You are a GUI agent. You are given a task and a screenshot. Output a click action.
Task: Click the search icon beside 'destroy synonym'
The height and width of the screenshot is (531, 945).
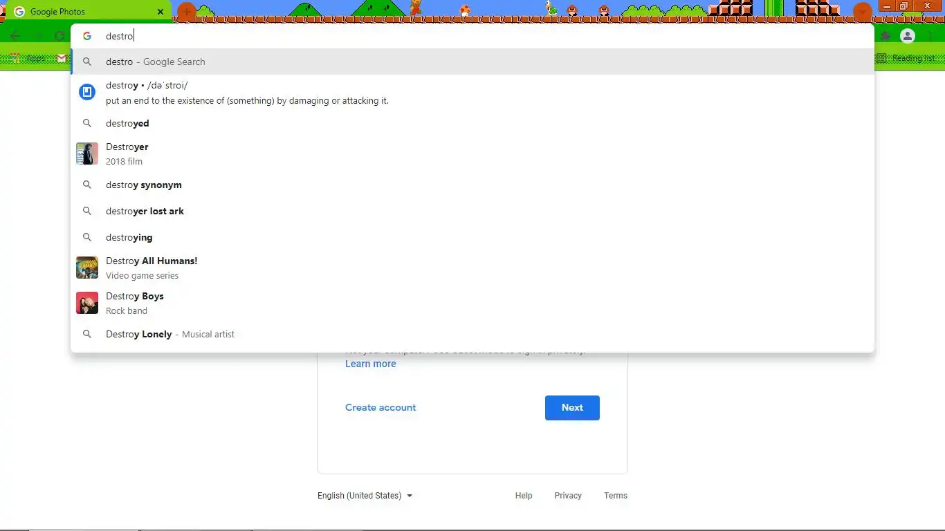pos(87,185)
